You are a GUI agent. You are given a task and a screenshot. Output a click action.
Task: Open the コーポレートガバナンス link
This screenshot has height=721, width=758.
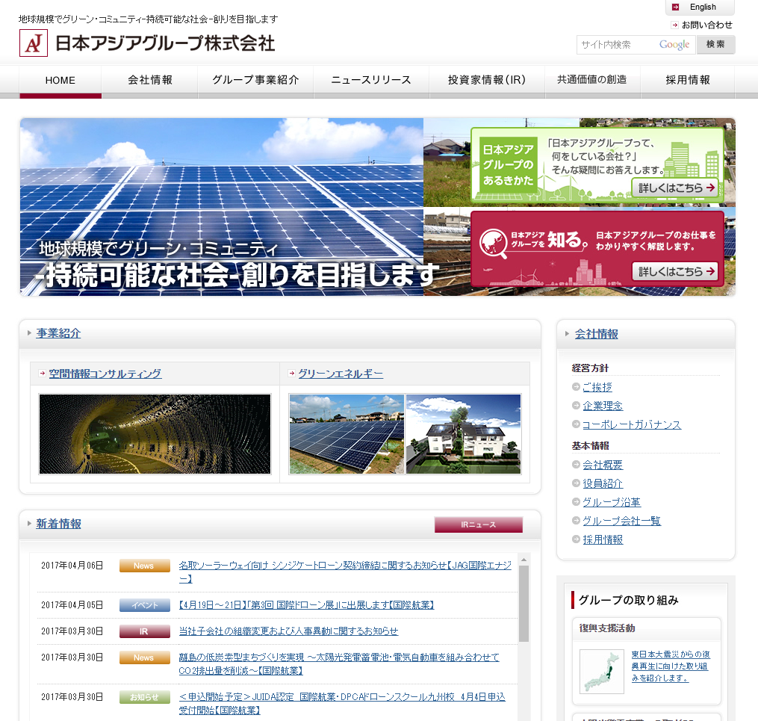click(632, 424)
